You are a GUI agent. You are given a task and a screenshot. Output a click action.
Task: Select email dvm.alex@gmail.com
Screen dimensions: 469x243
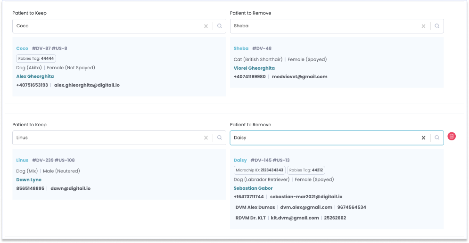[306, 207]
